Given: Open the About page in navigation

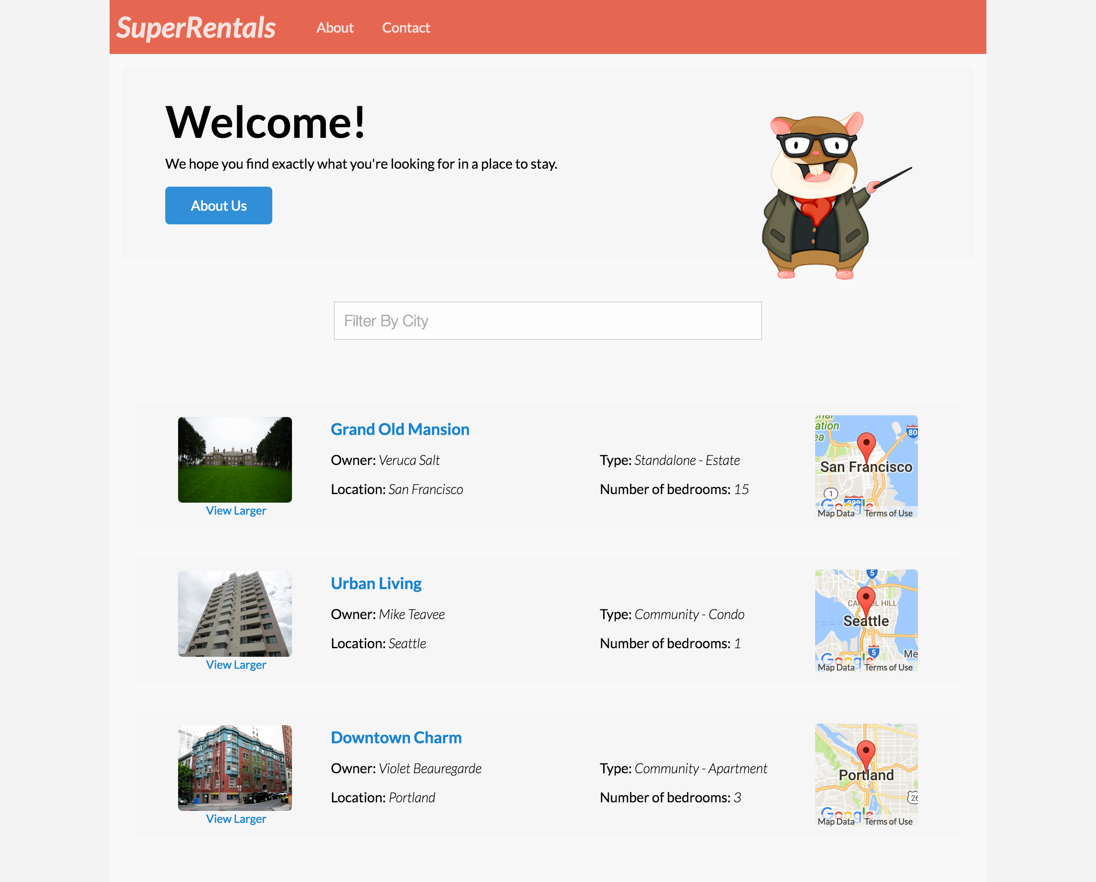Looking at the screenshot, I should coord(335,27).
